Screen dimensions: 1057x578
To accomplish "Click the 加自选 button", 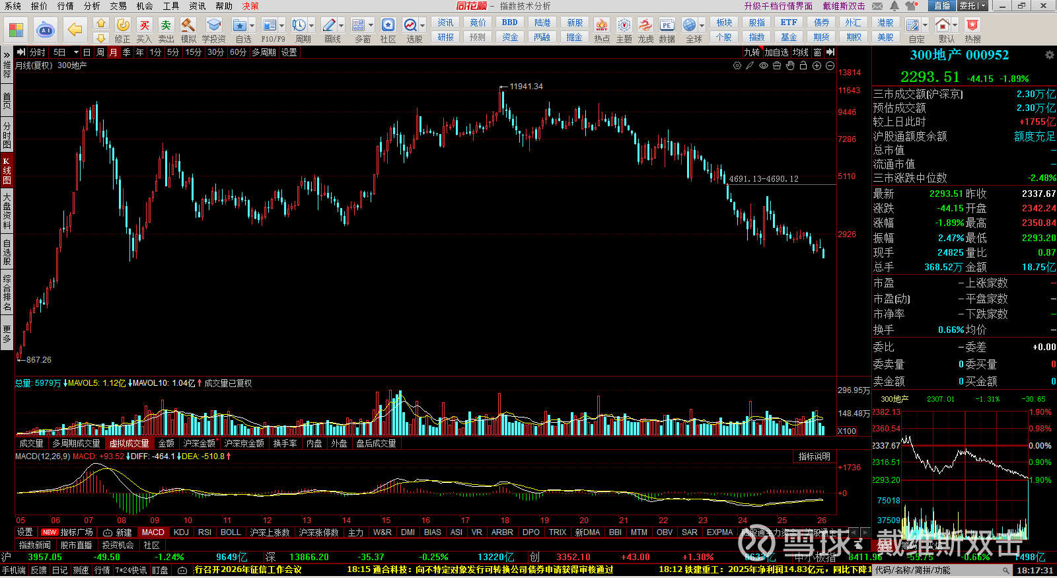I will coord(777,52).
